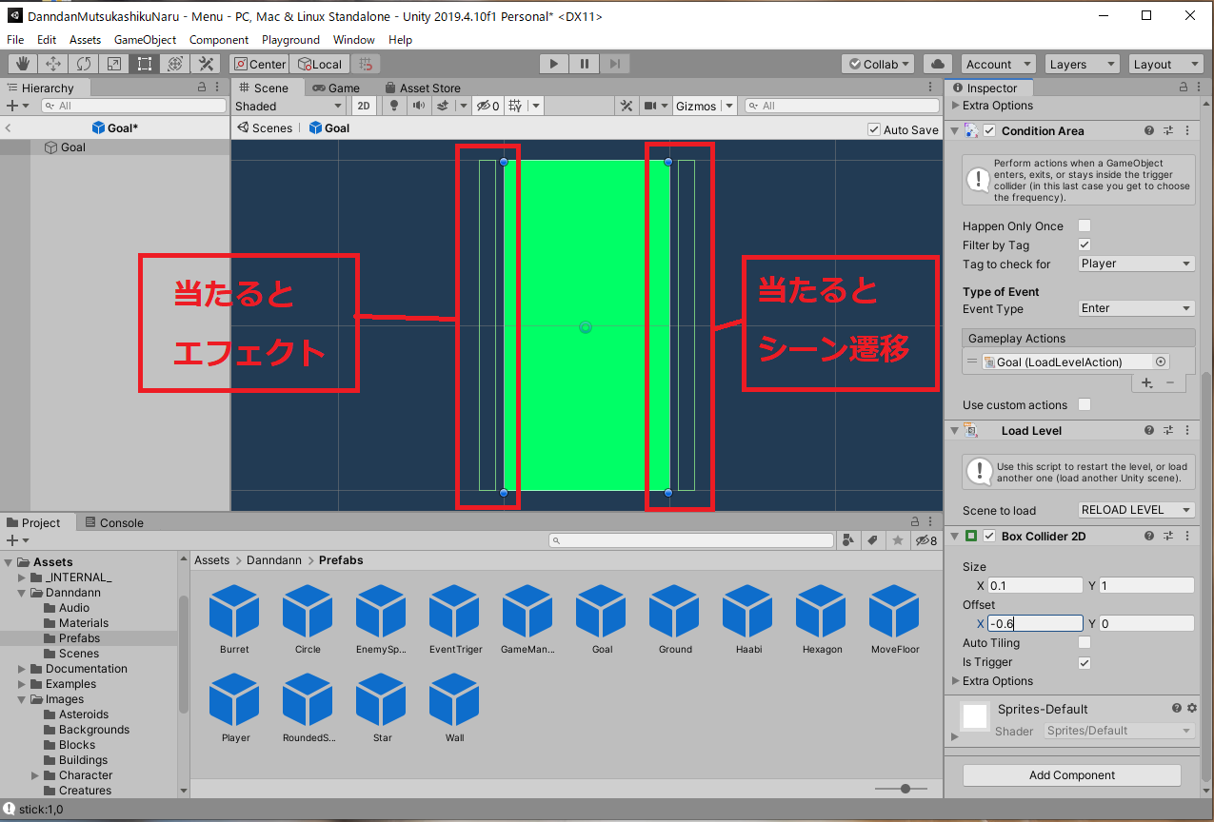Image resolution: width=1214 pixels, height=822 pixels.
Task: Switch to Asset Store tab
Action: [422, 88]
